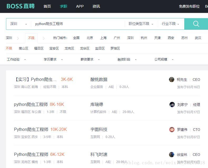Open 柯先生's avatar picture
208x168 pixels.
pos(172,80)
